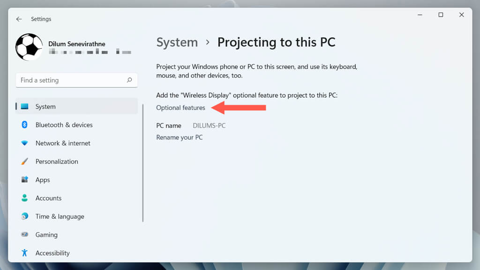Click the Gaming controller icon
Screen dimensions: 480x270
click(x=24, y=234)
